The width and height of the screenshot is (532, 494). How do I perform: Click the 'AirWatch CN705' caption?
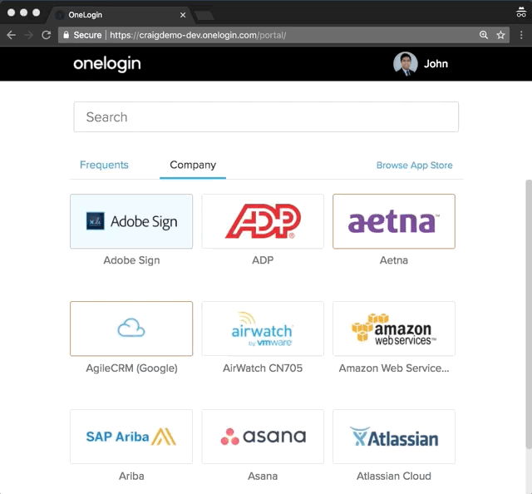(x=263, y=368)
